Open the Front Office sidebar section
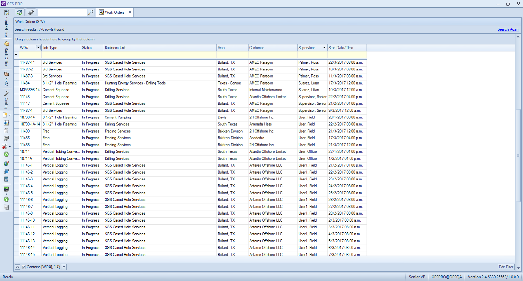The width and height of the screenshot is (523, 281). (6, 23)
